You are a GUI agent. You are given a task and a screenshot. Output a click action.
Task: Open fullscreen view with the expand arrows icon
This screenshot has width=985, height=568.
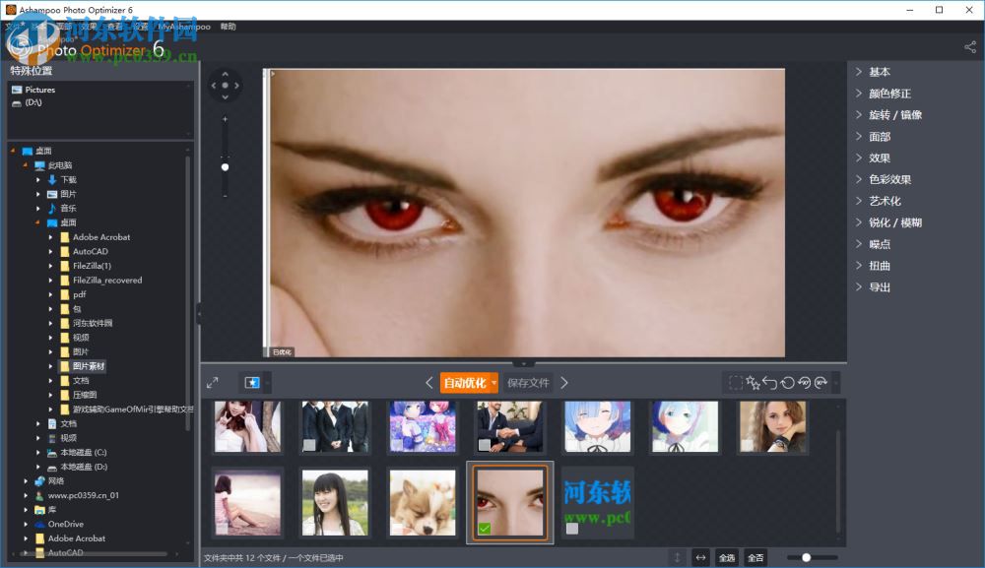[212, 382]
